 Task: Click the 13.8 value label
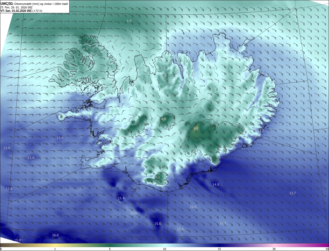9,189
